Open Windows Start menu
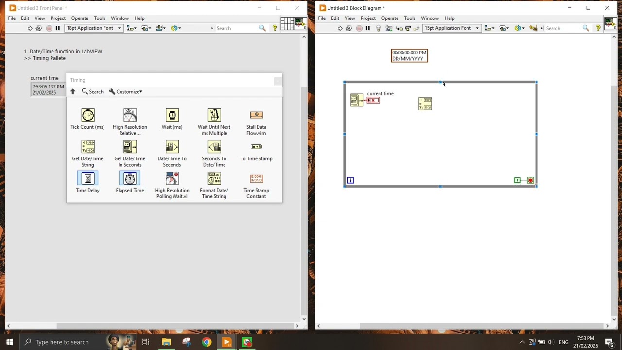 (9, 342)
